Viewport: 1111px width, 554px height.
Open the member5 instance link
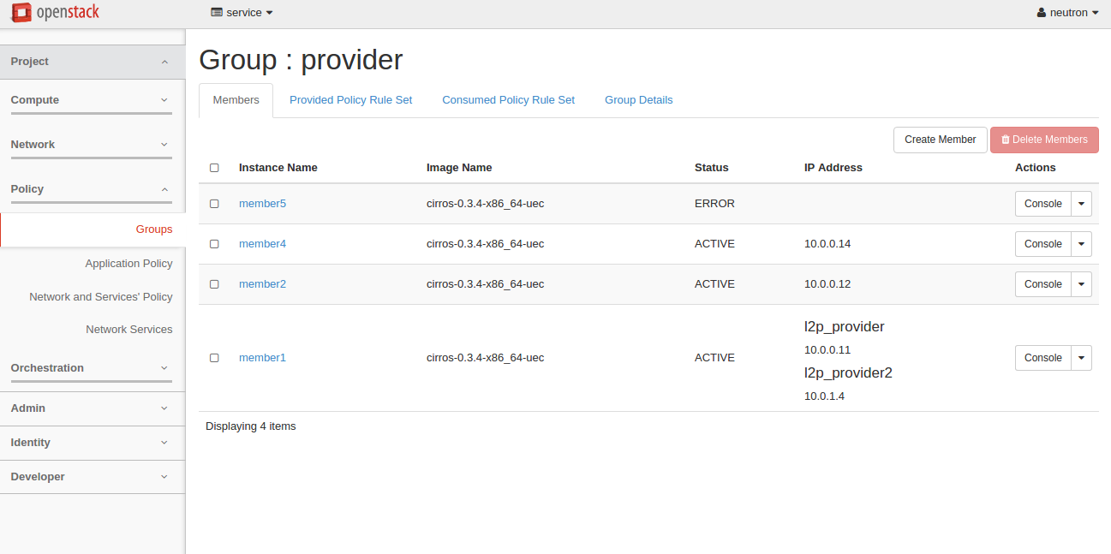coord(262,204)
